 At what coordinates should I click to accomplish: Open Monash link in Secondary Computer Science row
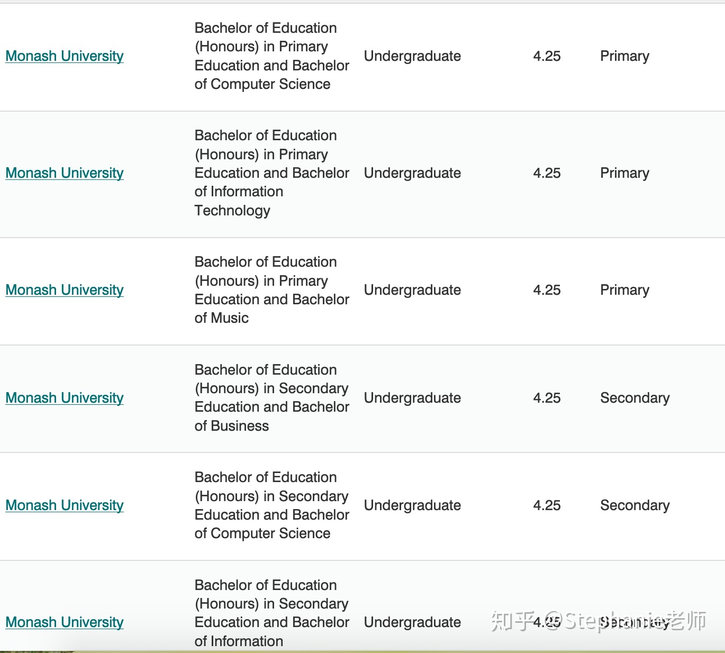[65, 505]
